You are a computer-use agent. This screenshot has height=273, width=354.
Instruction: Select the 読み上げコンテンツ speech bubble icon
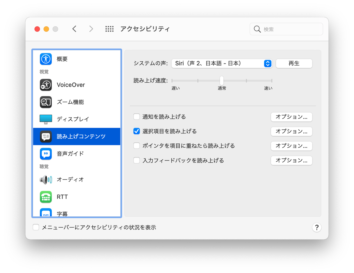[x=46, y=136]
